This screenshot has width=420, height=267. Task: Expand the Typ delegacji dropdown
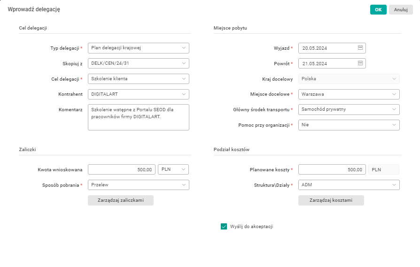pyautogui.click(x=183, y=48)
